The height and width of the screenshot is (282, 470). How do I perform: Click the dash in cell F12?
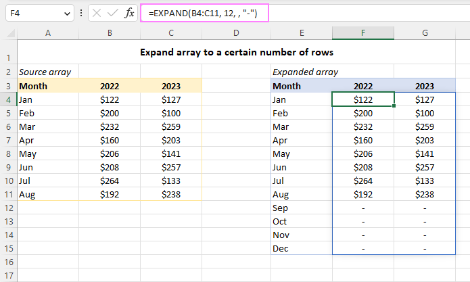click(x=363, y=208)
